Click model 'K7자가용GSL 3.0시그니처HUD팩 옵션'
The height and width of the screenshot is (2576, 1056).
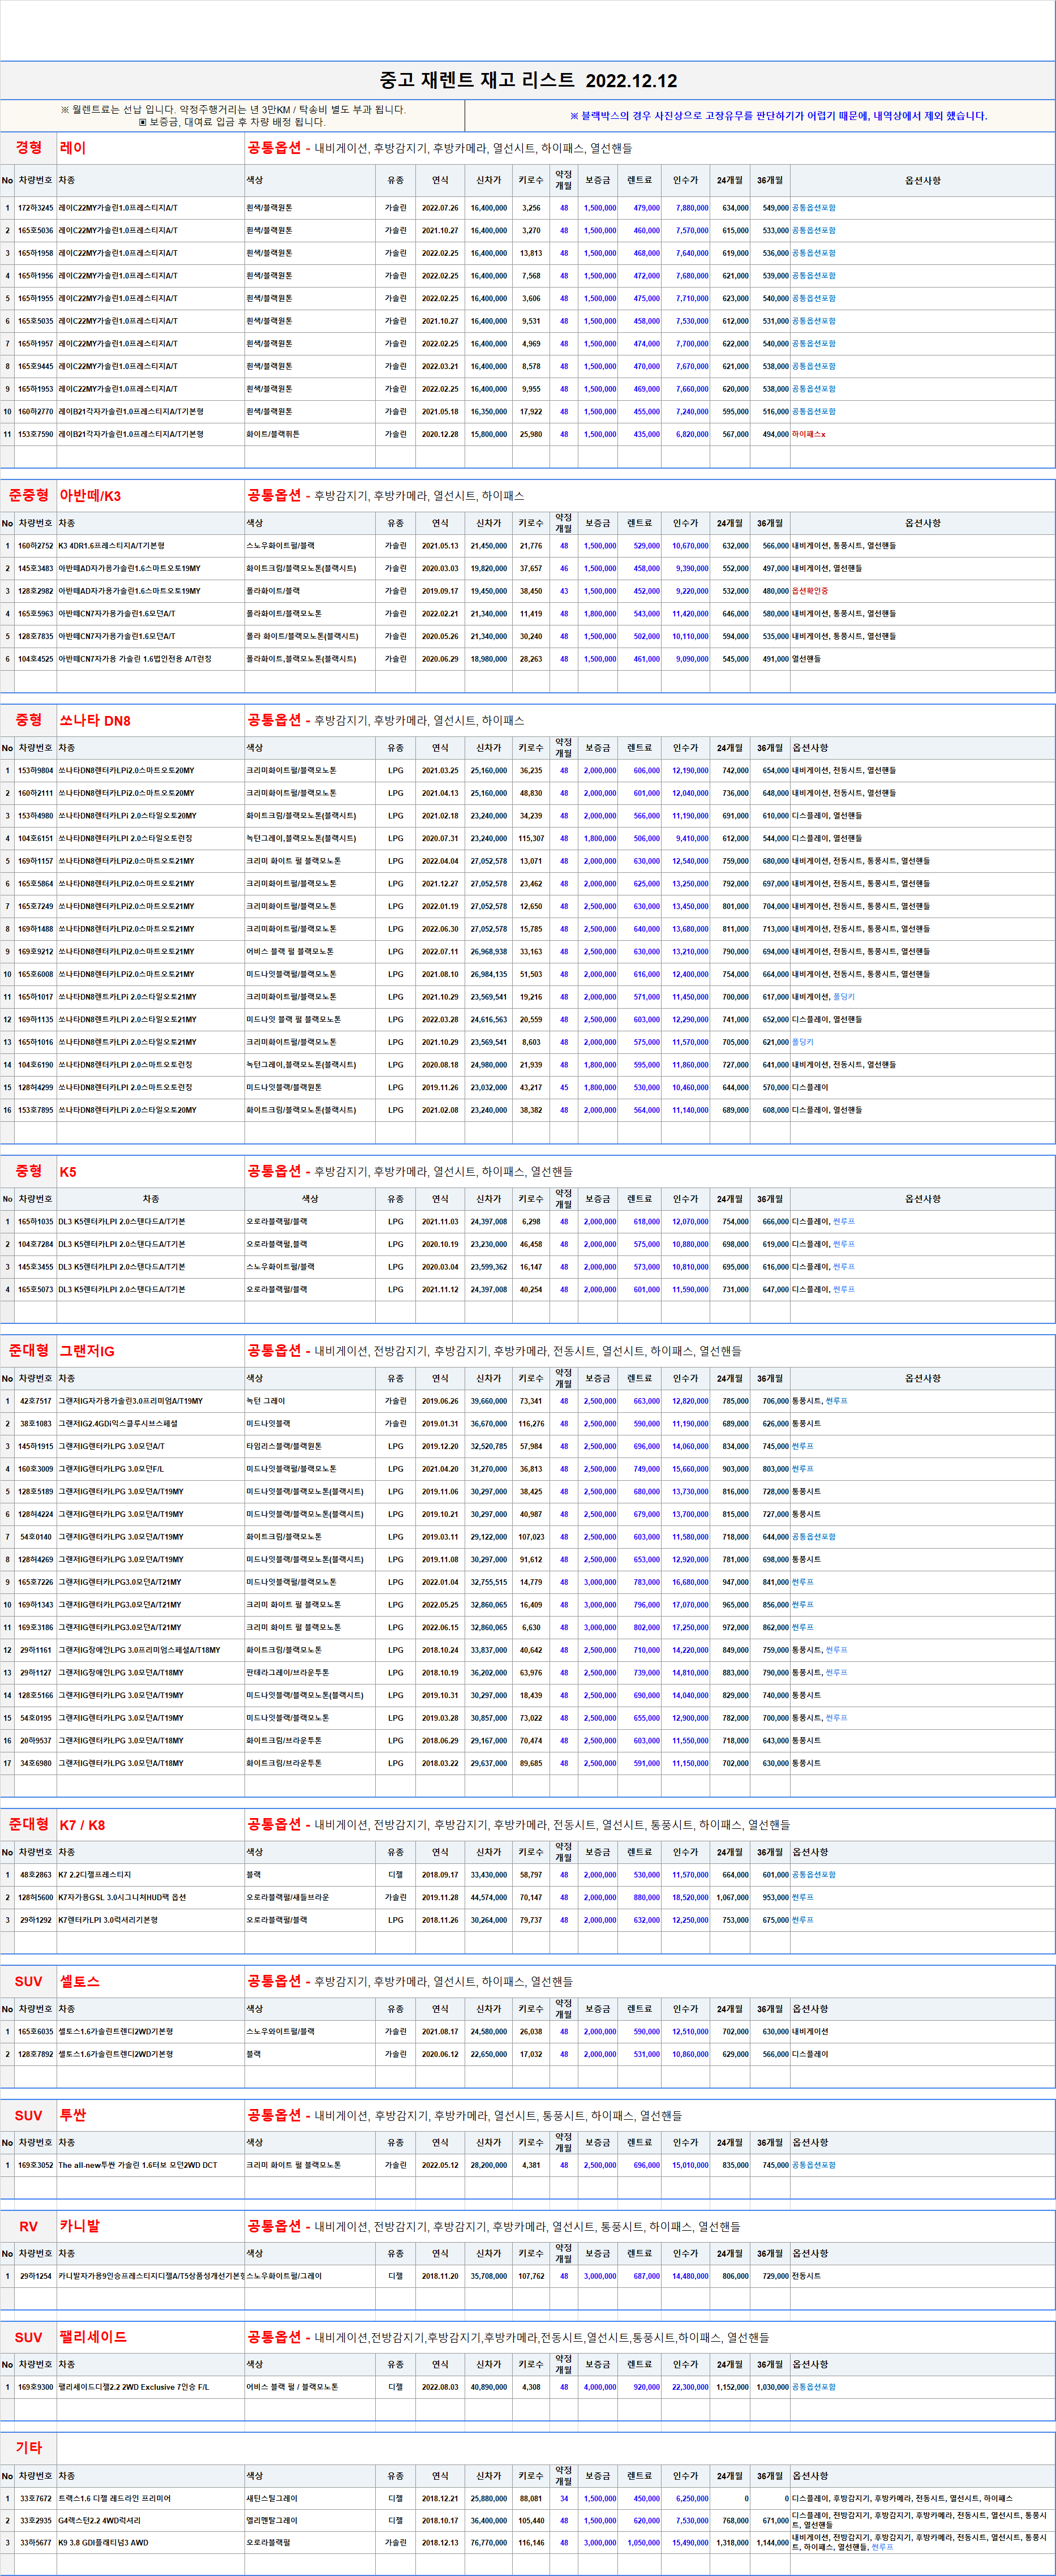click(122, 1898)
